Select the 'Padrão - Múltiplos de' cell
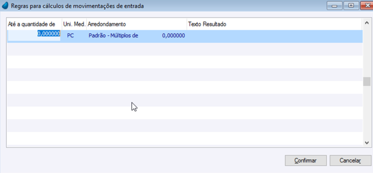 click(113, 36)
